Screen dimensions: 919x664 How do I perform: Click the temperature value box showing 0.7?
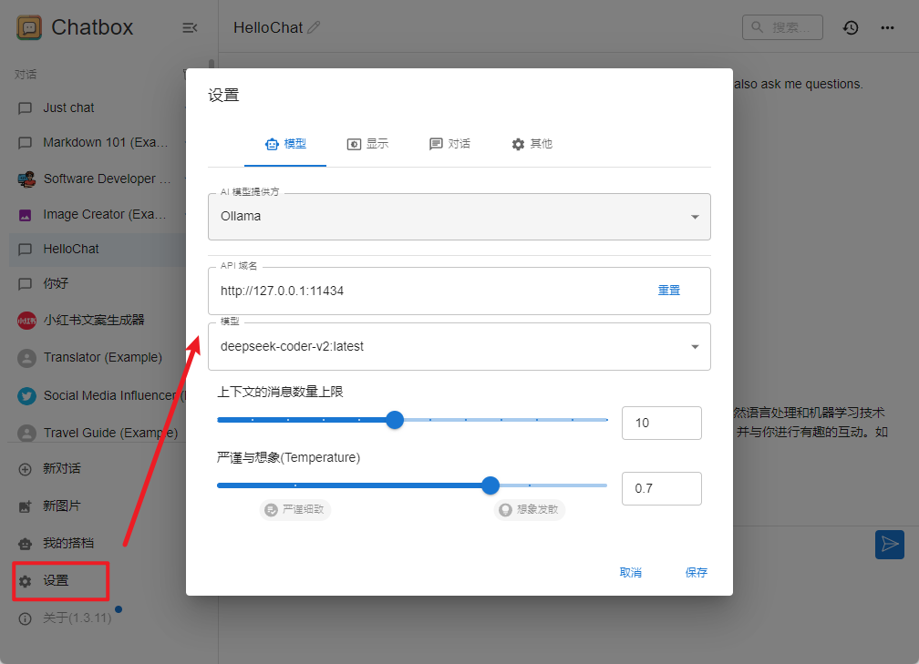coord(662,488)
